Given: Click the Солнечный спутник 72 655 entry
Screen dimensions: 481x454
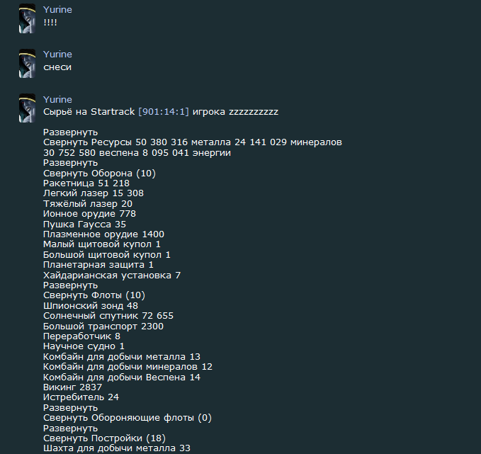Looking at the screenshot, I should pyautogui.click(x=108, y=316).
